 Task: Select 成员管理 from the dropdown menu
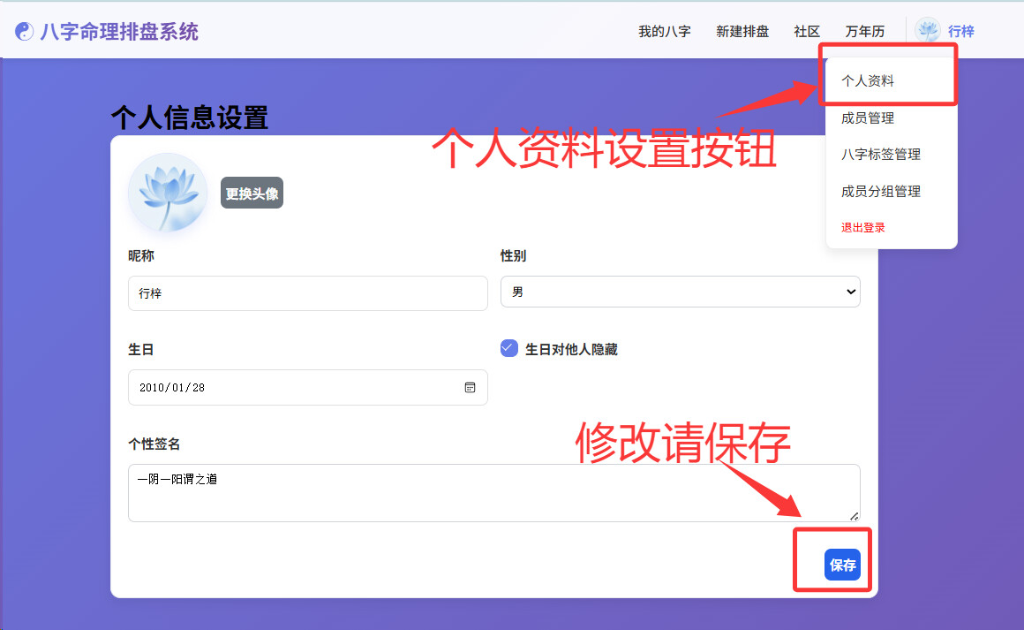click(868, 118)
